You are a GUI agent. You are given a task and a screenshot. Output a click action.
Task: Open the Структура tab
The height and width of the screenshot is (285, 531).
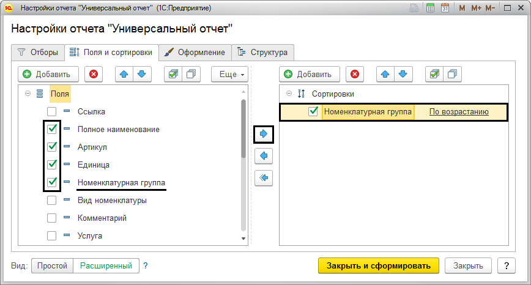(263, 52)
